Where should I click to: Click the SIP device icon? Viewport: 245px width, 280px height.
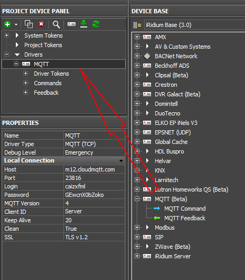tap(147, 237)
